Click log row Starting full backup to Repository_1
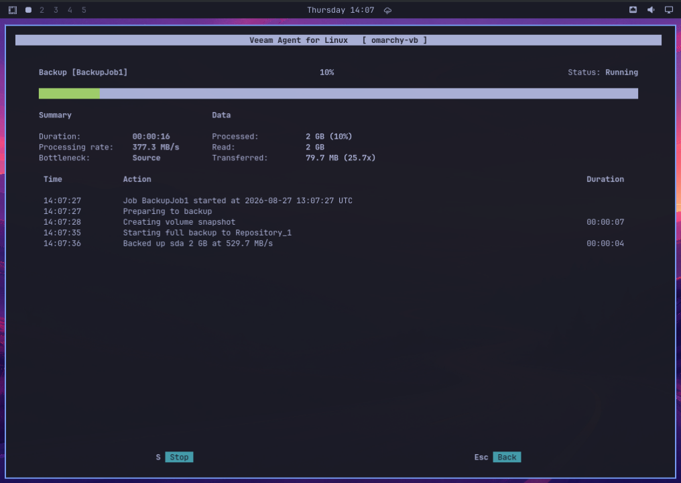681x483 pixels. tap(207, 233)
